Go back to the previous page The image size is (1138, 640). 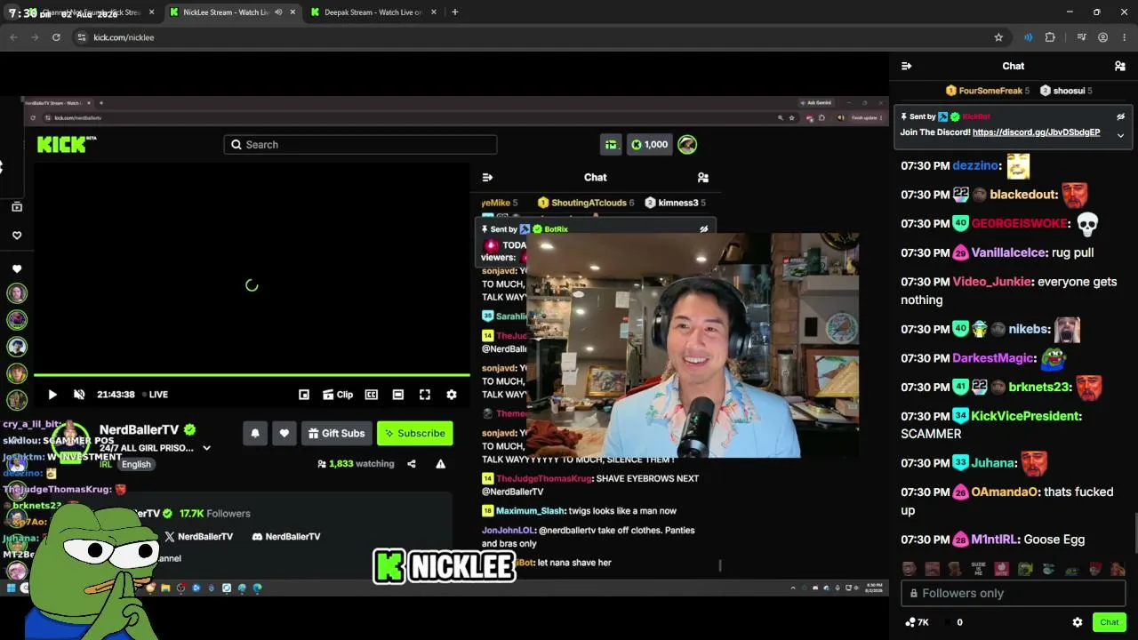[13, 37]
